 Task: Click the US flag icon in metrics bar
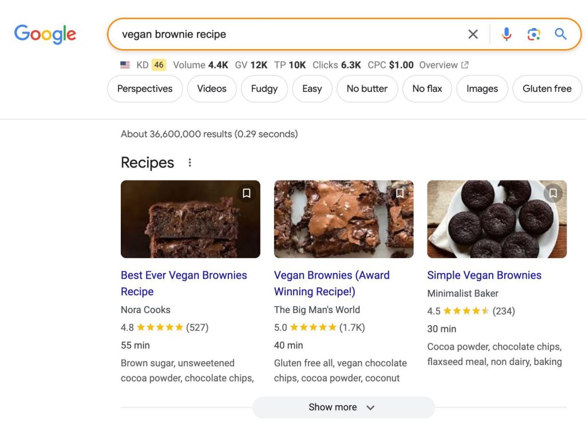(125, 65)
